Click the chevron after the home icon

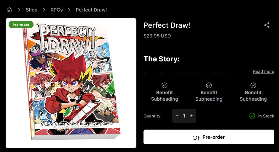(x=19, y=10)
